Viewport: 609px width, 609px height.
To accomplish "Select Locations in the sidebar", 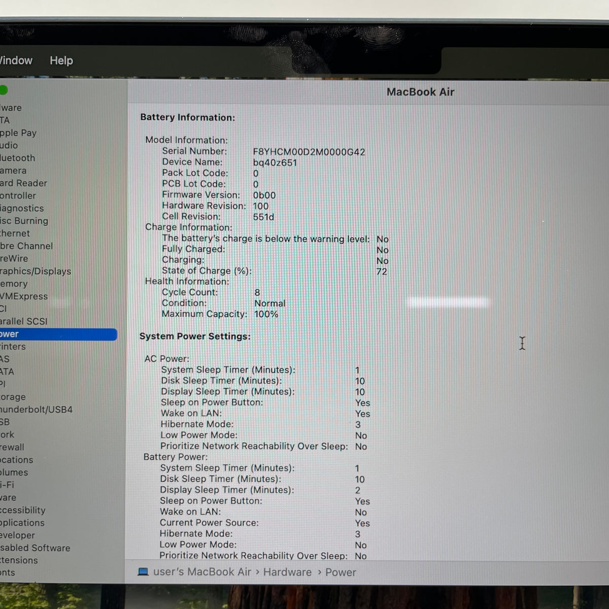I will tap(17, 460).
